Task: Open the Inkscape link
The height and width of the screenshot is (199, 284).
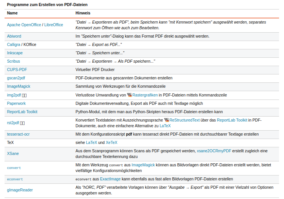Action: point(15,53)
